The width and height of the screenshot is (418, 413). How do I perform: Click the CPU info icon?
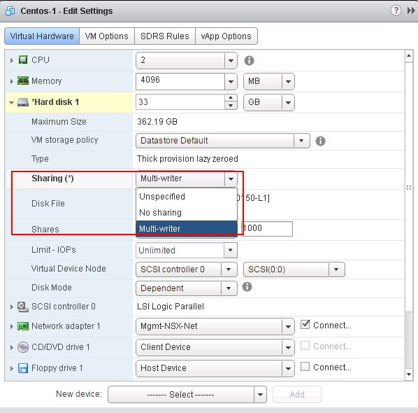click(x=249, y=61)
